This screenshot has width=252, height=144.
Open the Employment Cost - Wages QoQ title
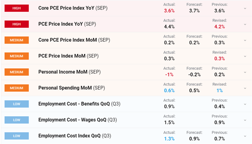(x=77, y=120)
